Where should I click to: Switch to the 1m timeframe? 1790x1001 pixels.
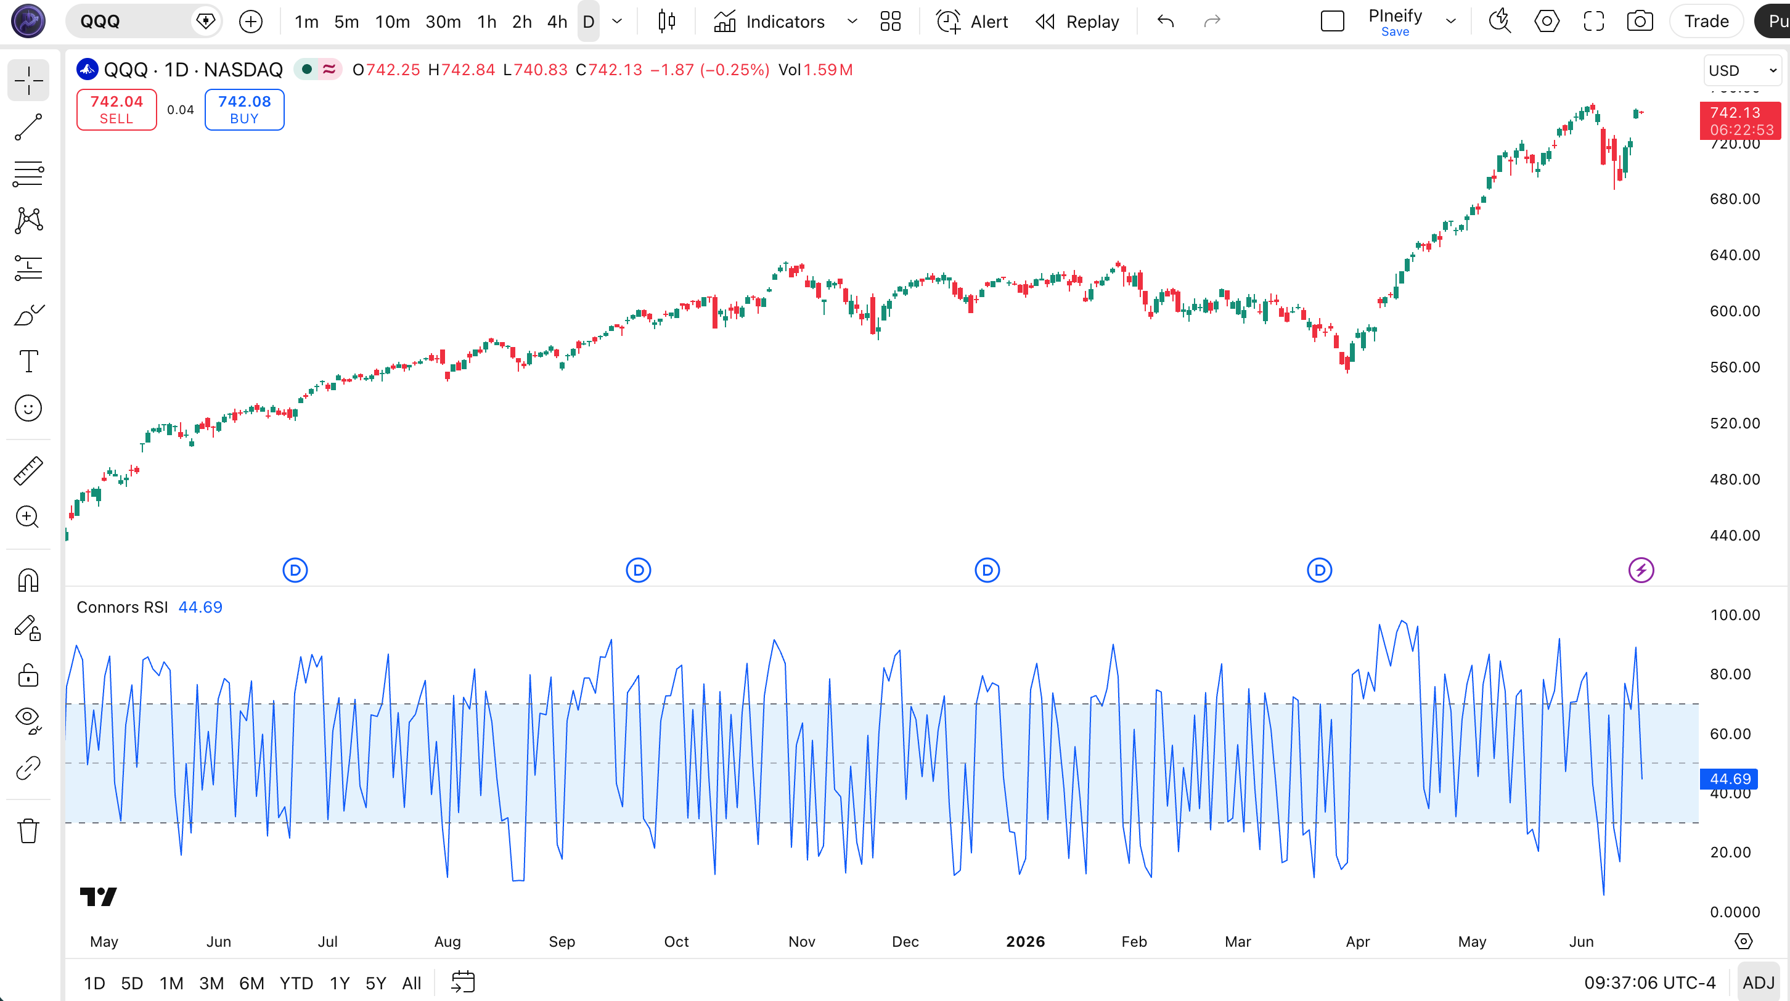[x=306, y=22]
